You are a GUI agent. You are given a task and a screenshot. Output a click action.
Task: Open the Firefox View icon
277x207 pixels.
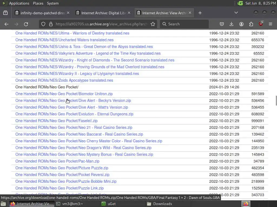(5, 13)
